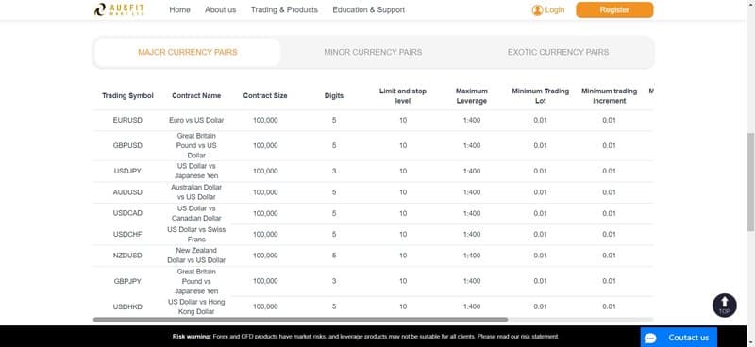The height and width of the screenshot is (347, 755).
Task: Open the risk statement link
Action: pyautogui.click(x=539, y=337)
